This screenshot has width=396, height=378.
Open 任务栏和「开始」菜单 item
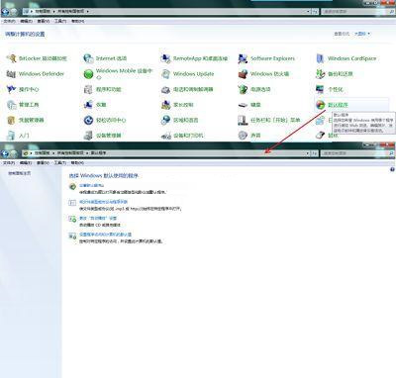pyautogui.click(x=269, y=120)
